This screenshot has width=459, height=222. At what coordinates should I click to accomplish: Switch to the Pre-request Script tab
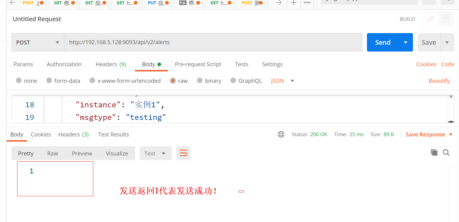point(198,64)
